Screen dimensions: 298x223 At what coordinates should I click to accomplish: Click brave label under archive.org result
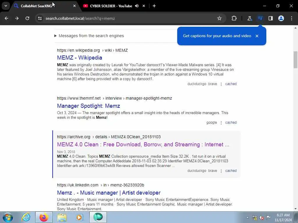coord(212,171)
